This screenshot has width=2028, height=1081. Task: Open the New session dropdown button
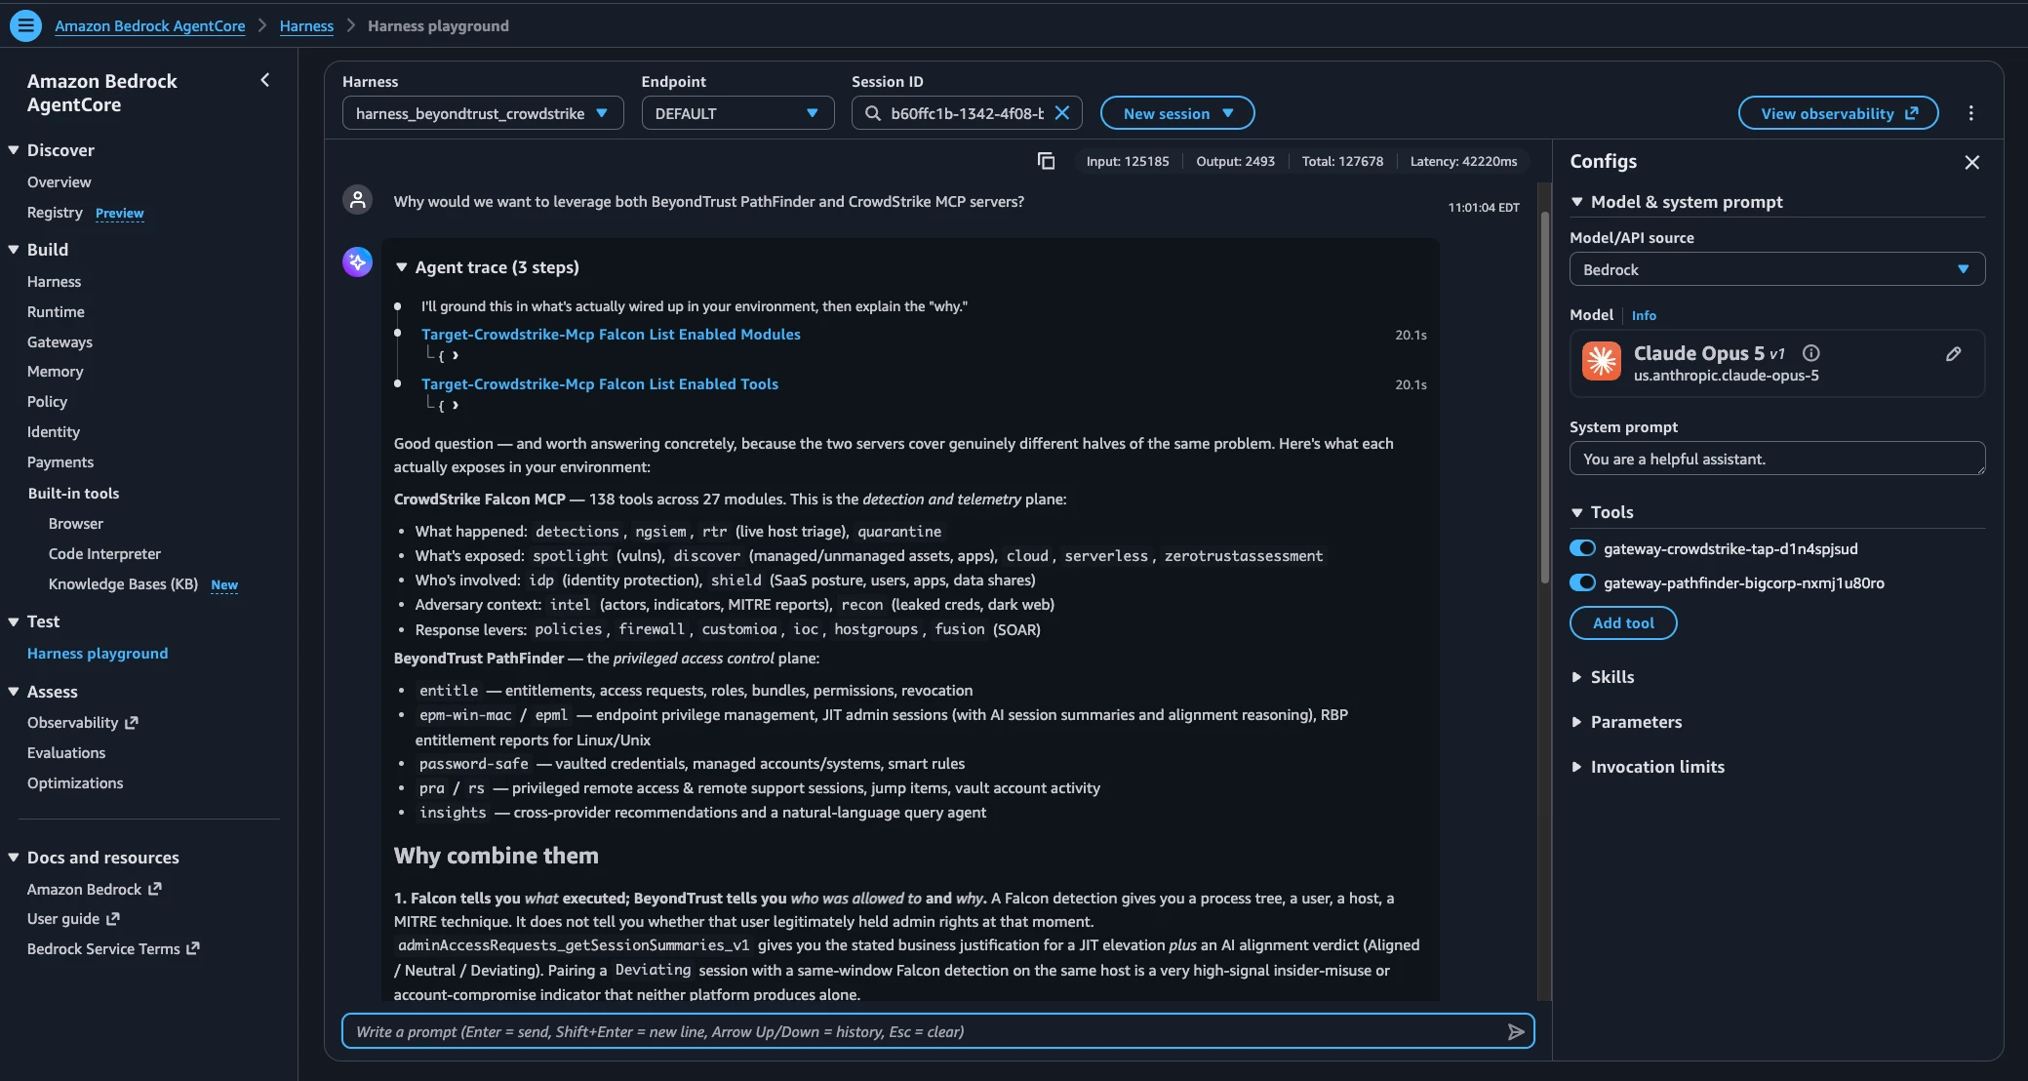coord(1177,113)
